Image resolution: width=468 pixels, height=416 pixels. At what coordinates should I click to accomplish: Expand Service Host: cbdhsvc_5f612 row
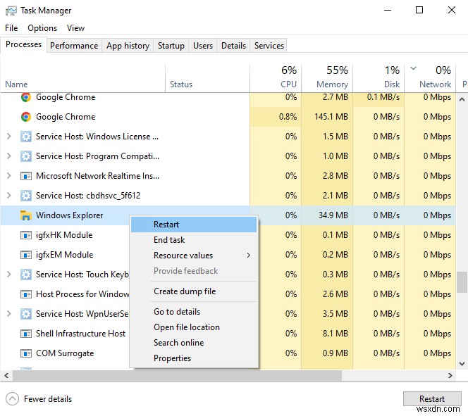point(9,196)
